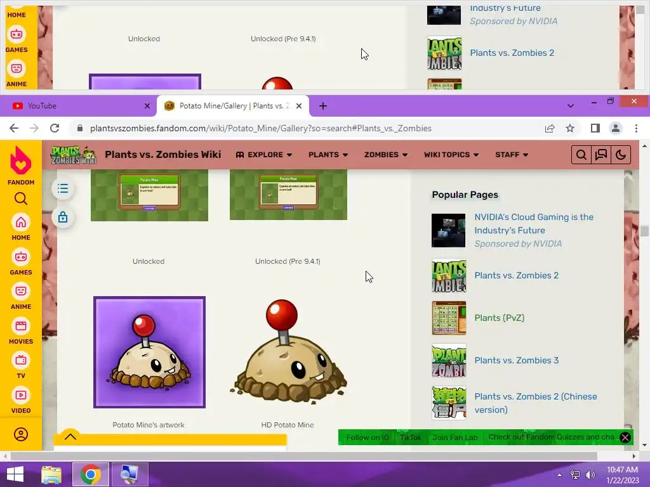Expand the PLANTS menu

[328, 155]
